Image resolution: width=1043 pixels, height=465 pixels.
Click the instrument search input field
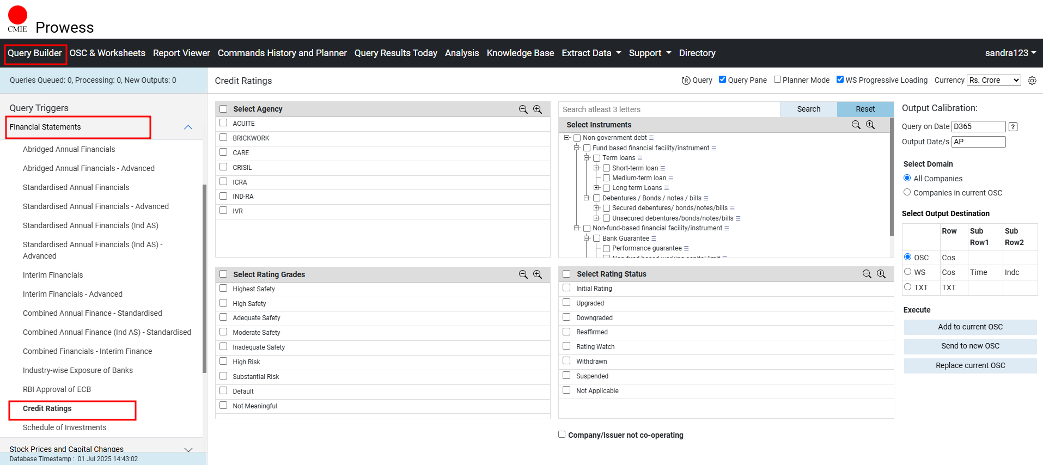coord(669,109)
